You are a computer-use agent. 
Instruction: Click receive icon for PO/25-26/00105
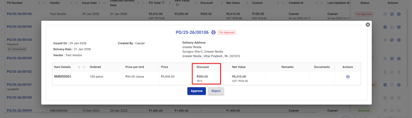[385, 27]
